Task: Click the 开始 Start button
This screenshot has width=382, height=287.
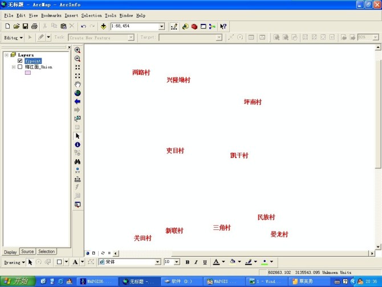Action: click(17, 281)
